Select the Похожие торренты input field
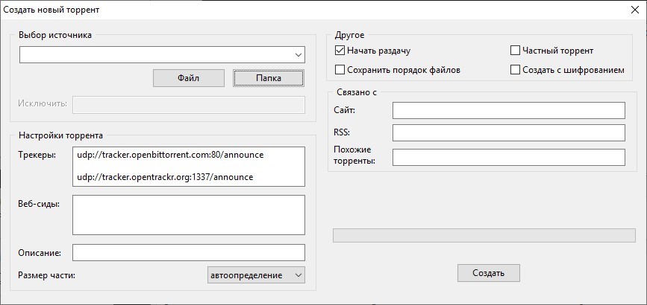 click(508, 157)
